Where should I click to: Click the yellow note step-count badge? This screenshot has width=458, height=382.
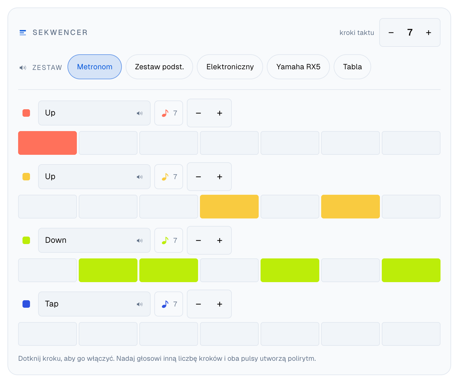[169, 177]
